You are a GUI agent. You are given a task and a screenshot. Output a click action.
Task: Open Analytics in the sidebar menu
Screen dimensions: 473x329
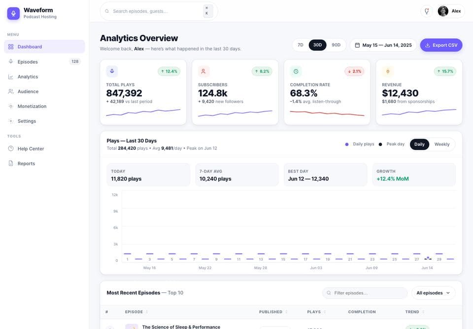44,77
